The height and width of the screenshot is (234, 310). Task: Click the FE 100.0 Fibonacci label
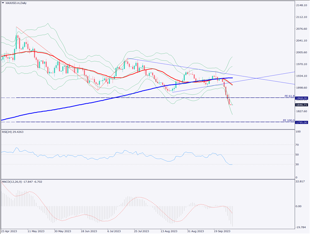[x=288, y=120]
